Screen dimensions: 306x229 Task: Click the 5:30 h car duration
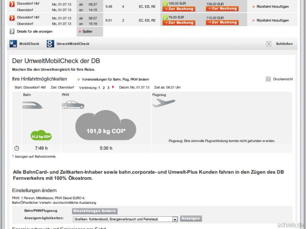[x=106, y=148]
